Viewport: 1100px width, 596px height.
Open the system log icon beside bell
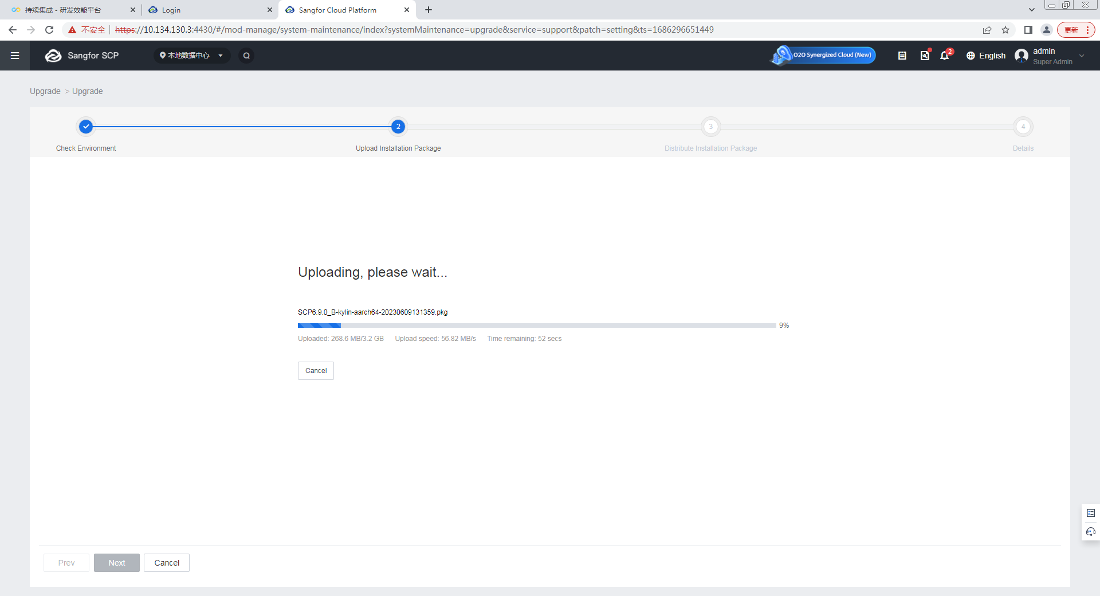pyautogui.click(x=925, y=56)
